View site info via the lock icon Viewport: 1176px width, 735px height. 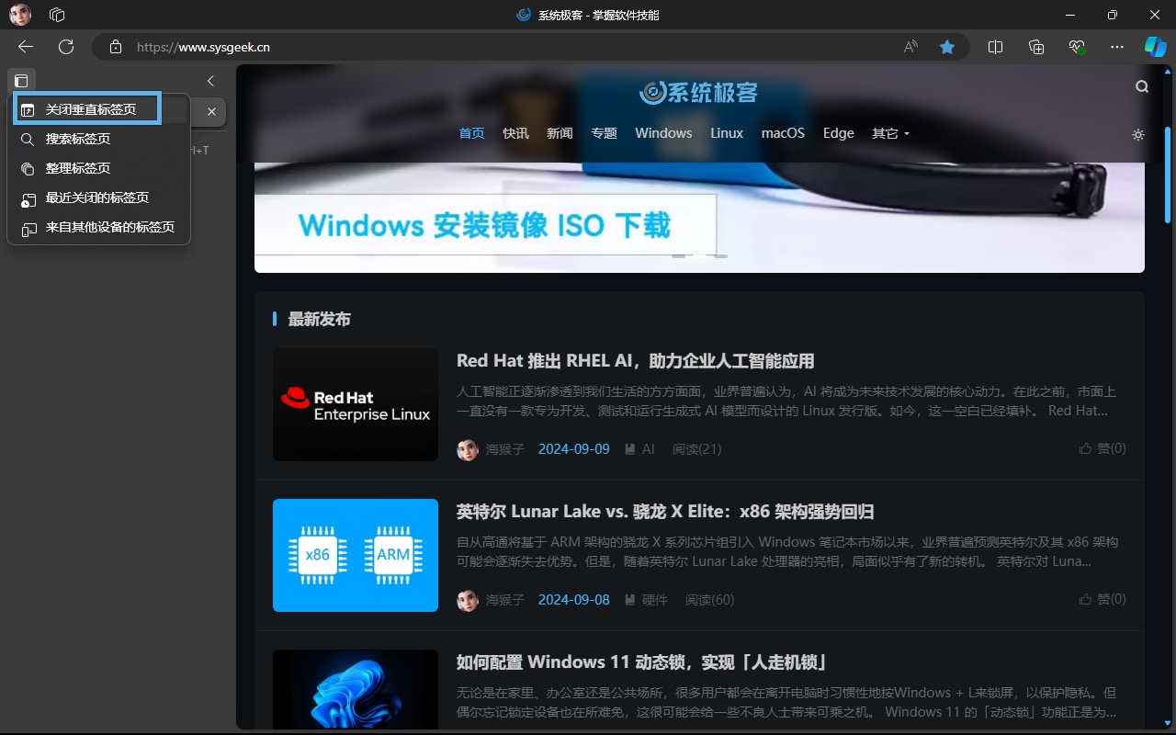pyautogui.click(x=115, y=47)
